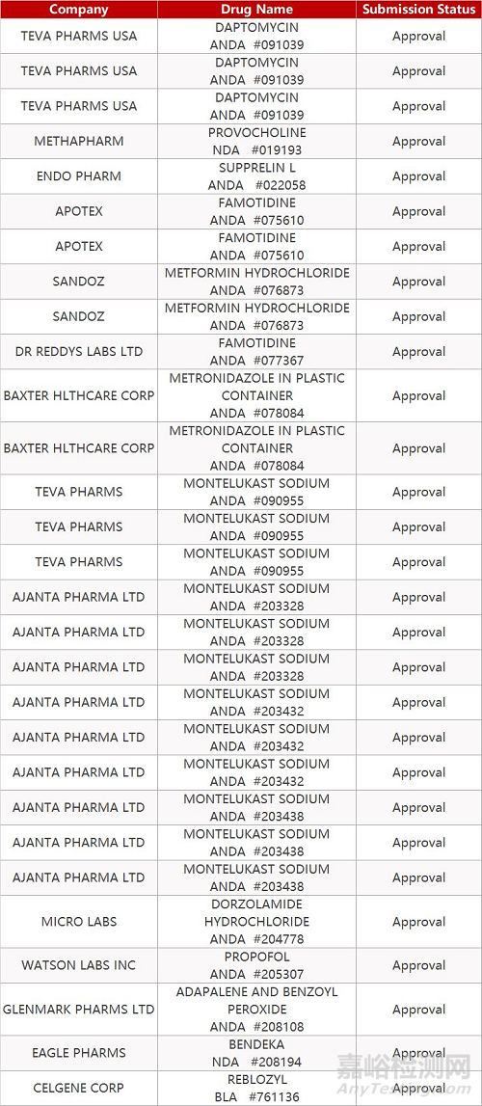Click REBLOZYL BLA #761136 cell
This screenshot has width=482, height=1106.
[x=256, y=1089]
